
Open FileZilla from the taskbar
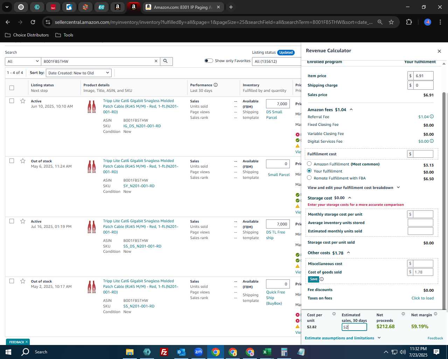point(164,352)
